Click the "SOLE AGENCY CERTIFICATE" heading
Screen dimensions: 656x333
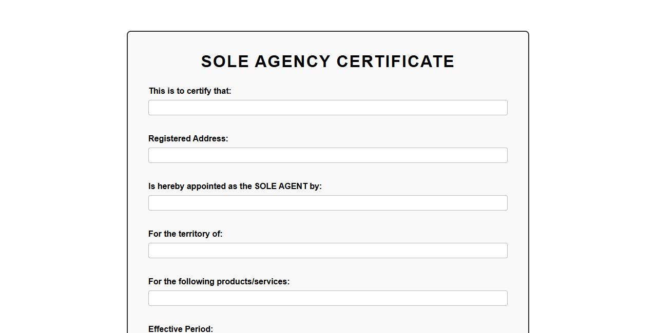click(327, 61)
